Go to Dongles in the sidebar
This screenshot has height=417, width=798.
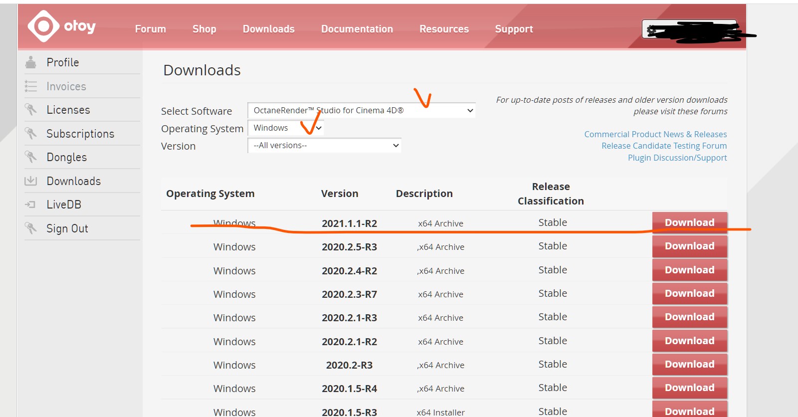point(67,157)
